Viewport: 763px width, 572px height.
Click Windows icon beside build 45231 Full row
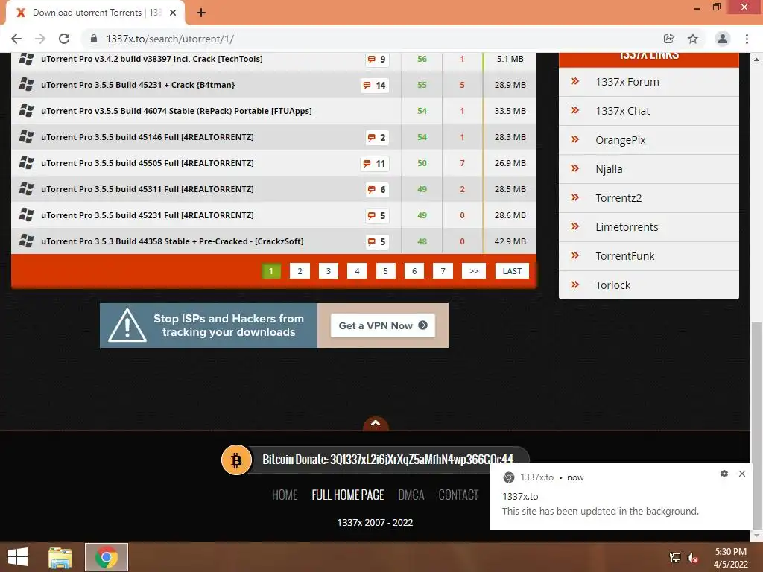coord(26,215)
